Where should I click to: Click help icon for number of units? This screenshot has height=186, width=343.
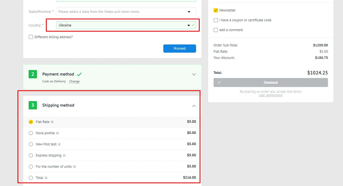75,167
